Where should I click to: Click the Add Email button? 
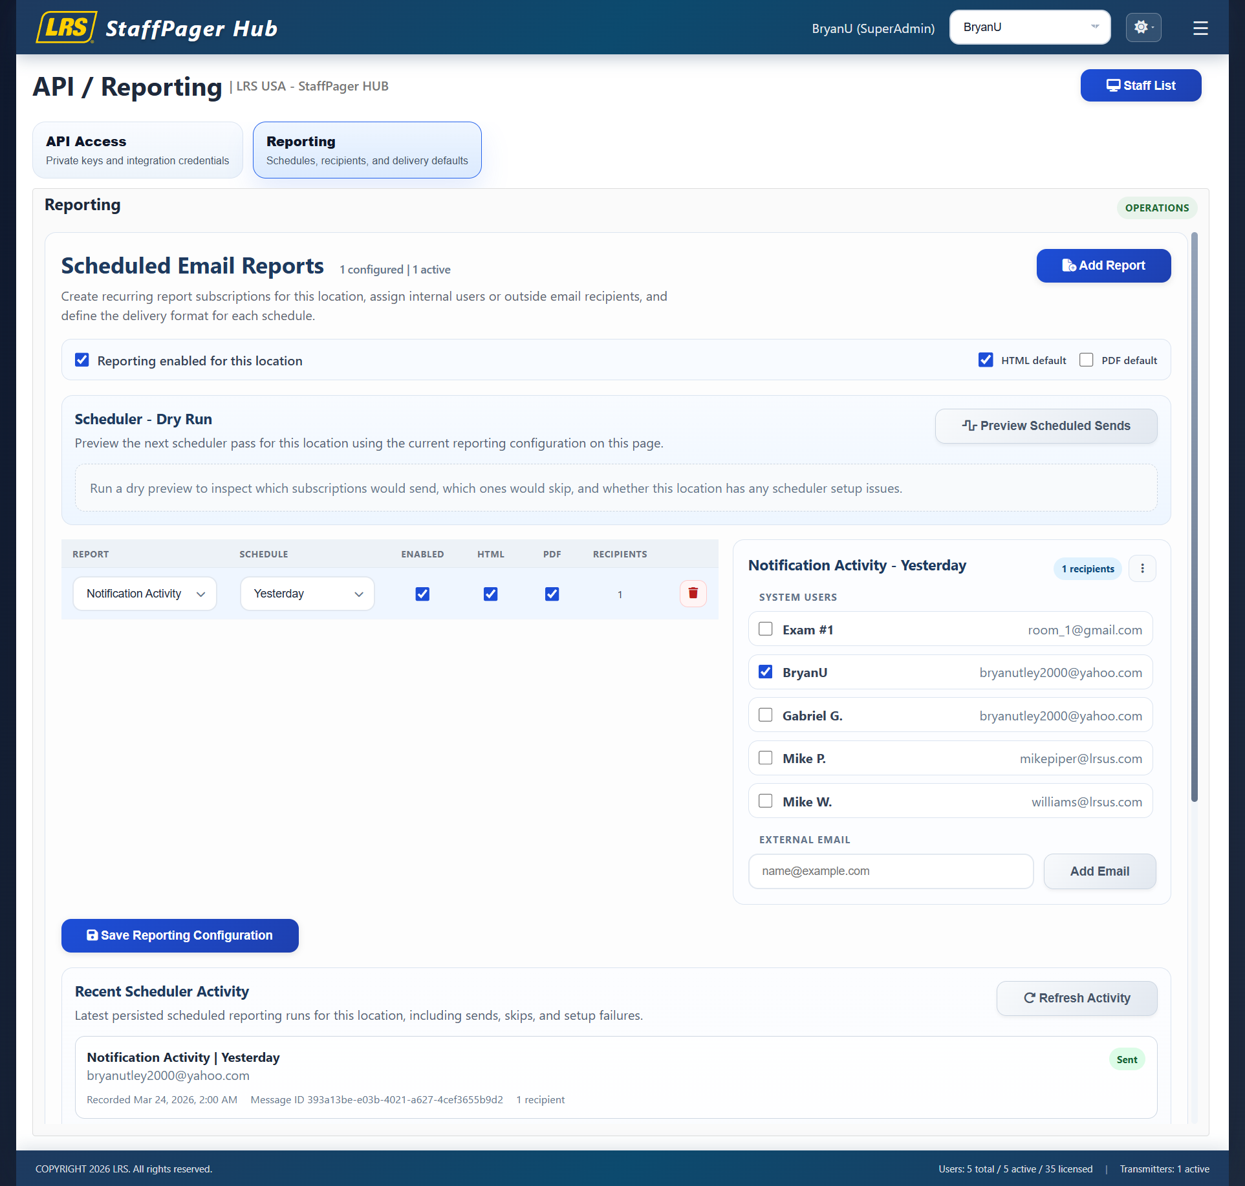pos(1099,871)
